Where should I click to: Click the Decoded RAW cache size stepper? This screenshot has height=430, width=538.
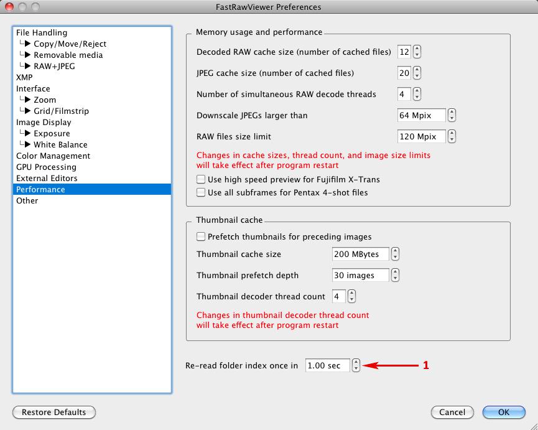click(x=417, y=52)
